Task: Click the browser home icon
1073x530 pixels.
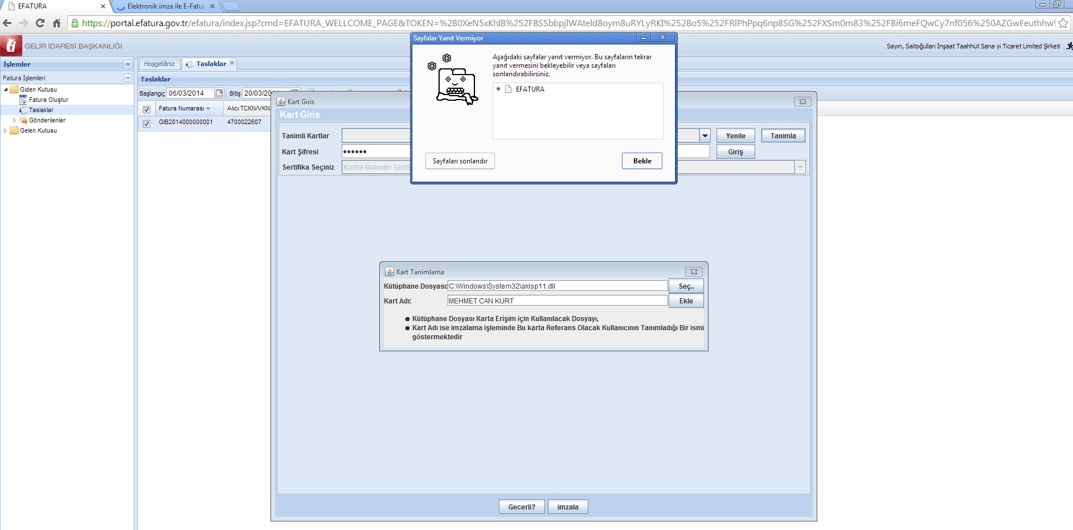Action: pyautogui.click(x=56, y=23)
